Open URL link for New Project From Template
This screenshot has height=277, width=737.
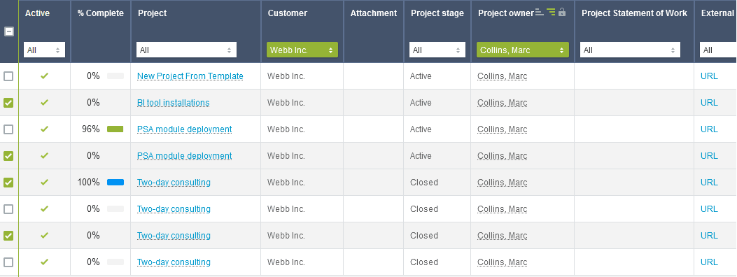(x=709, y=76)
